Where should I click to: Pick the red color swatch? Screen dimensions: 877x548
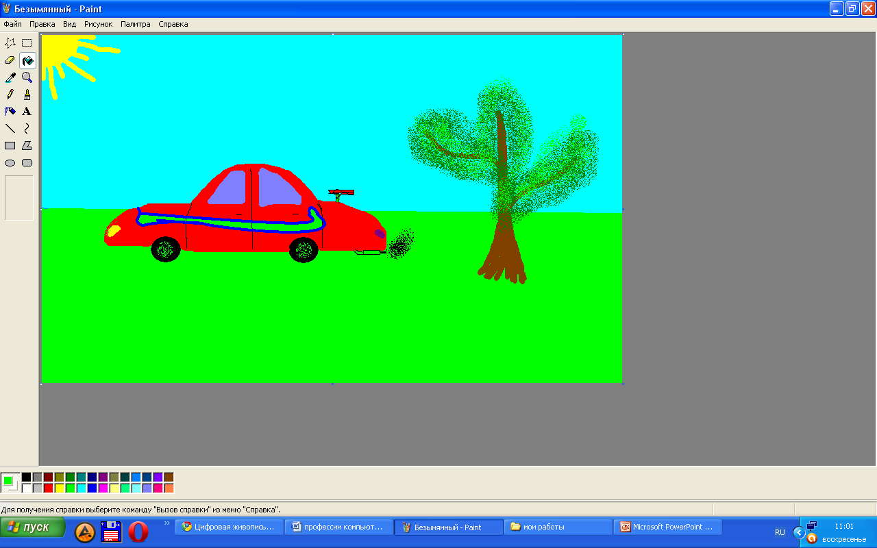[48, 488]
